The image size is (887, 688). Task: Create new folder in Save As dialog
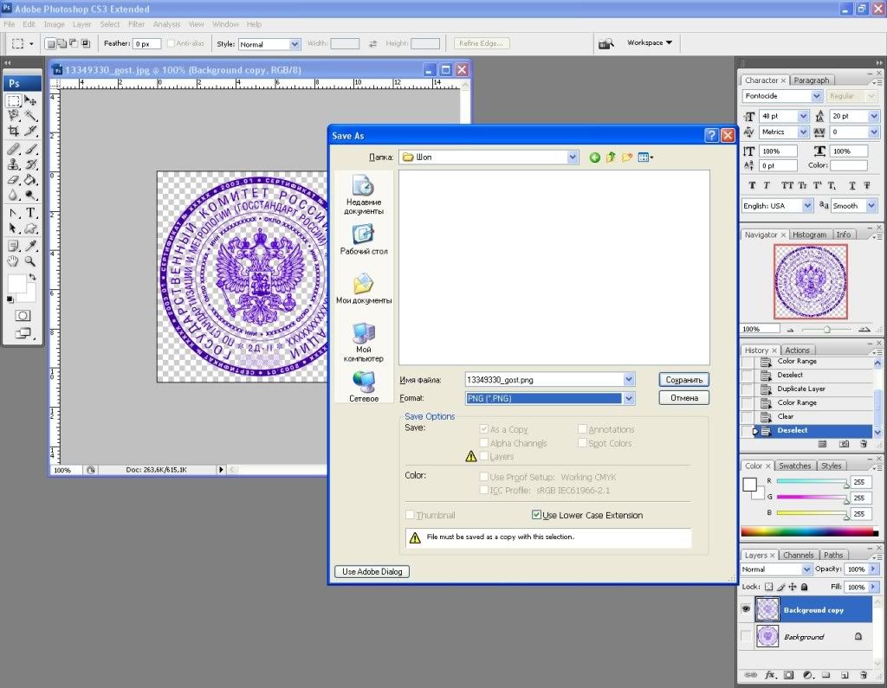coord(627,158)
